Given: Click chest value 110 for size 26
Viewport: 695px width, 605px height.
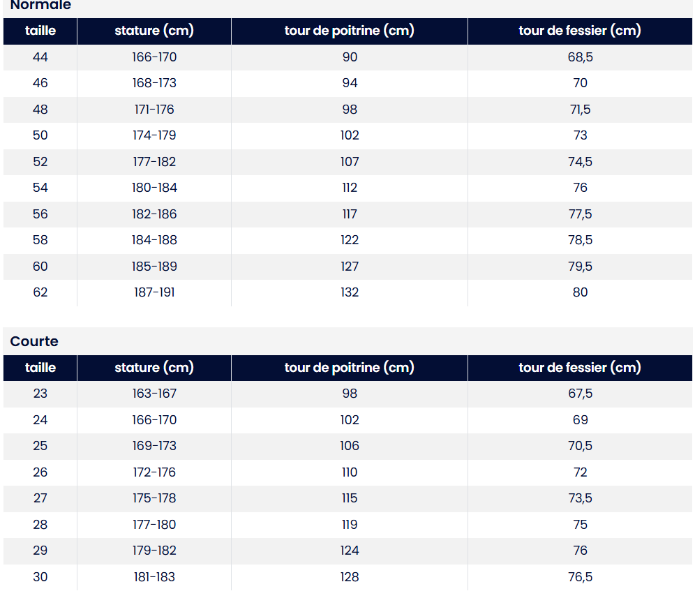Looking at the screenshot, I should click(350, 472).
